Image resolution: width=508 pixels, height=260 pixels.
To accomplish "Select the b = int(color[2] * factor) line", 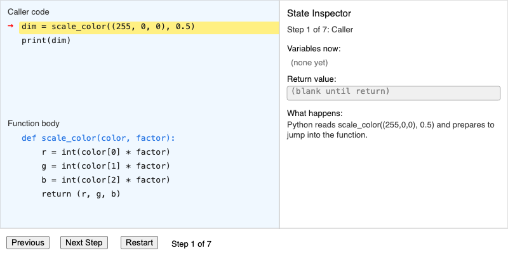I will (x=105, y=180).
